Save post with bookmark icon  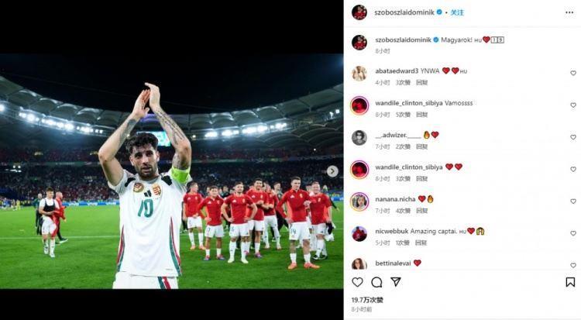(x=570, y=282)
